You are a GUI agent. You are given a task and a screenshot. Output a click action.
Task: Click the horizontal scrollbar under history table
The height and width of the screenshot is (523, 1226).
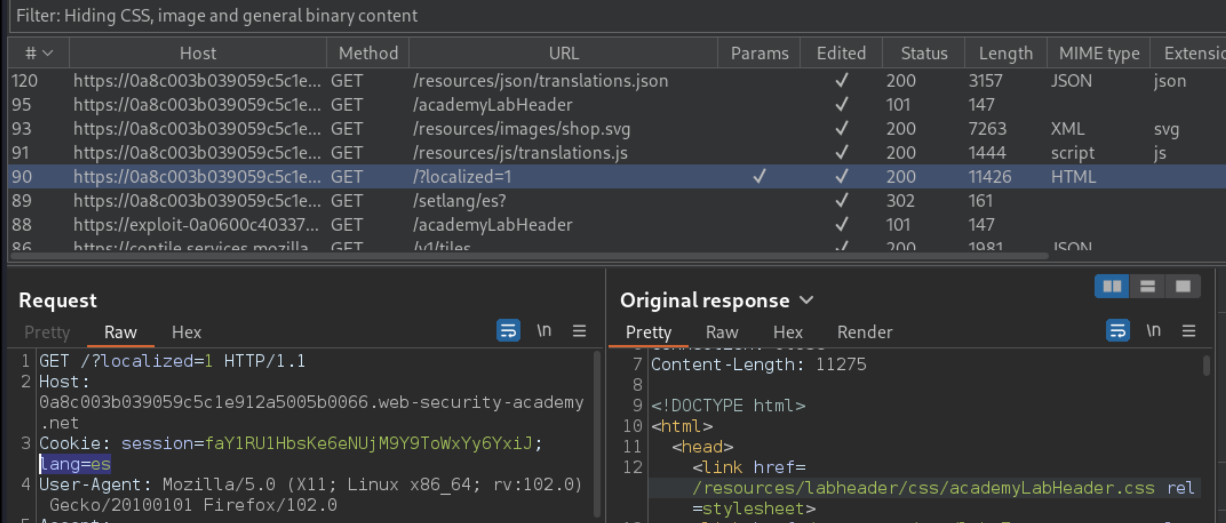click(x=529, y=256)
